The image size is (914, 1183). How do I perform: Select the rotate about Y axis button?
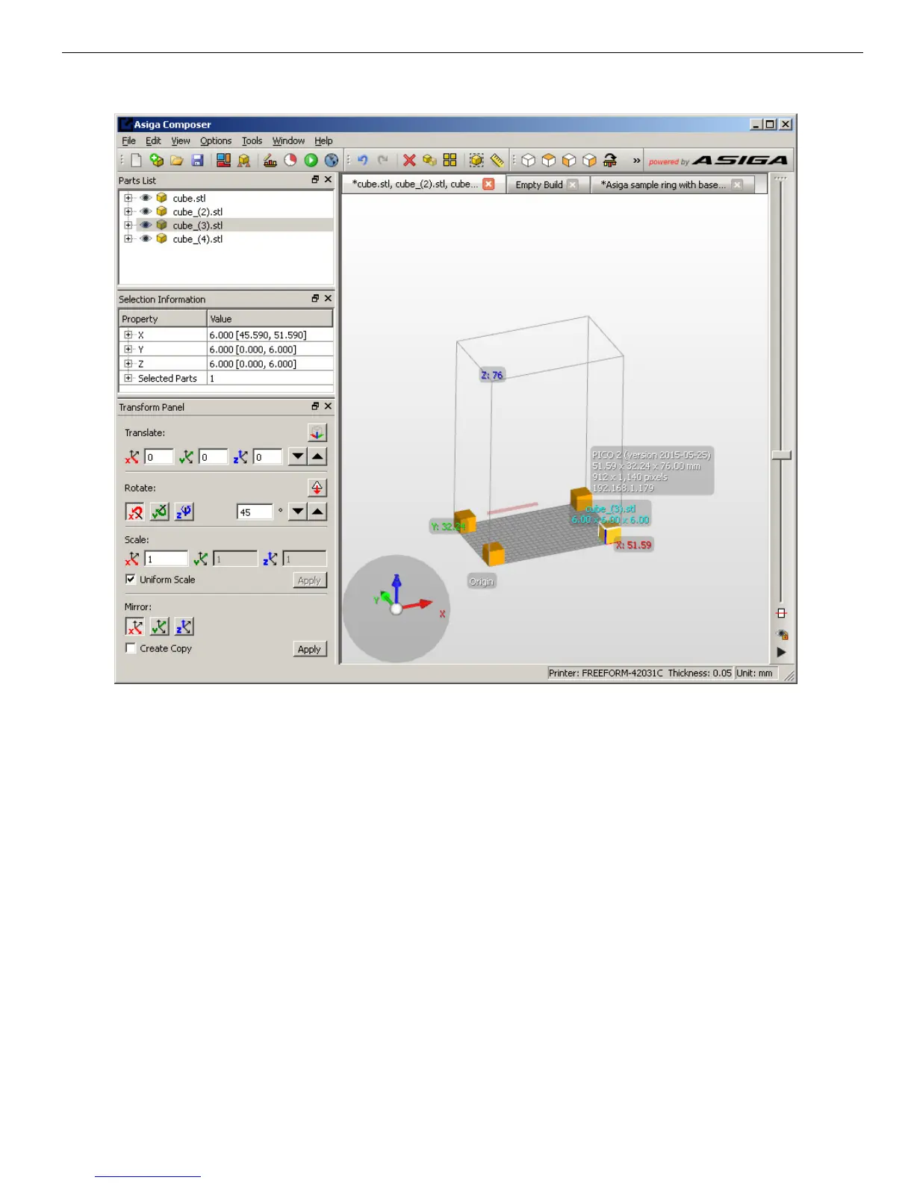[159, 512]
